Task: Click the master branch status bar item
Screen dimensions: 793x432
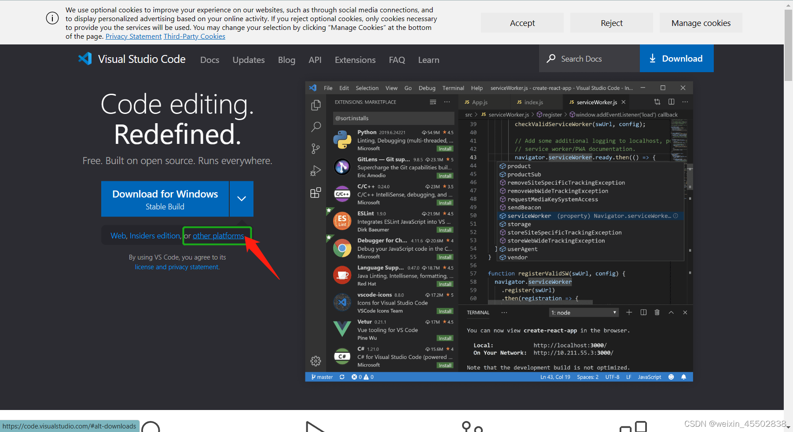Action: (x=322, y=377)
